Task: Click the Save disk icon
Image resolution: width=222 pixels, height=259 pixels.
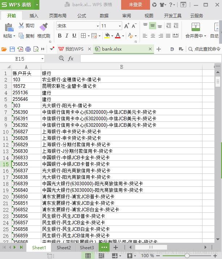Action: 12,49
